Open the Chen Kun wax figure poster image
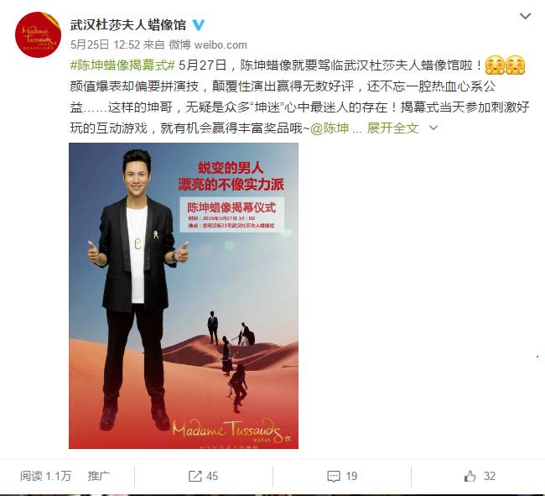The height and width of the screenshot is (496, 545). (184, 295)
